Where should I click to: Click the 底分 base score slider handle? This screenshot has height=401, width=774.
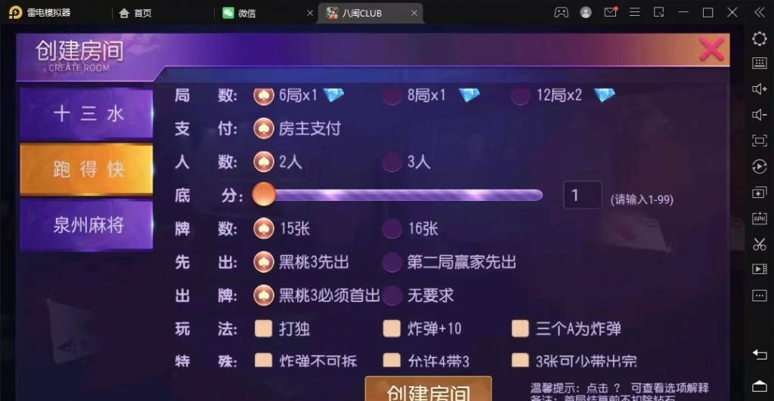pos(264,194)
